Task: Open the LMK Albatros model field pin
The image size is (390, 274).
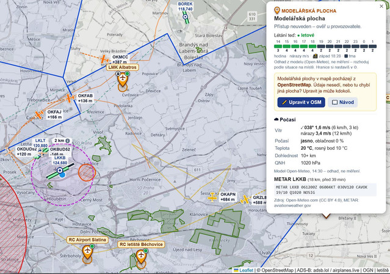Action: coord(123,80)
